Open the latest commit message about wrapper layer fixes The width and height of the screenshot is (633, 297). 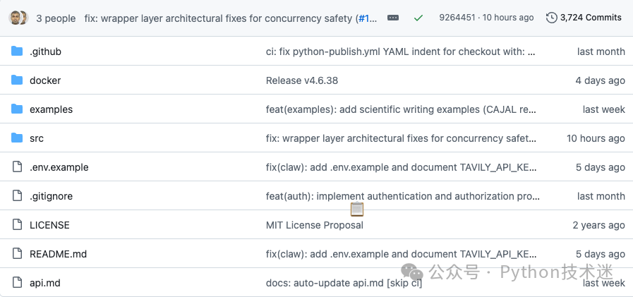pyautogui.click(x=231, y=18)
